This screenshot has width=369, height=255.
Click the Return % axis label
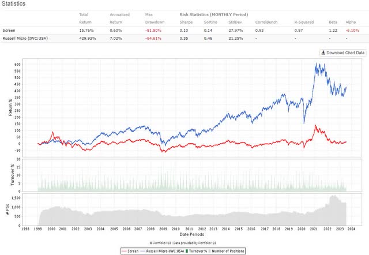(x=10, y=107)
